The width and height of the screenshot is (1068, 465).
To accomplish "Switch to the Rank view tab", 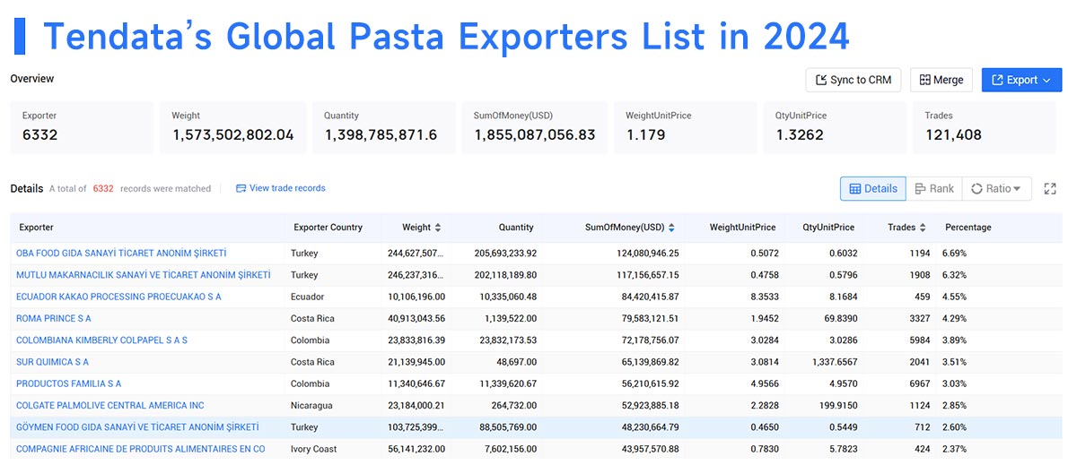I will (933, 188).
